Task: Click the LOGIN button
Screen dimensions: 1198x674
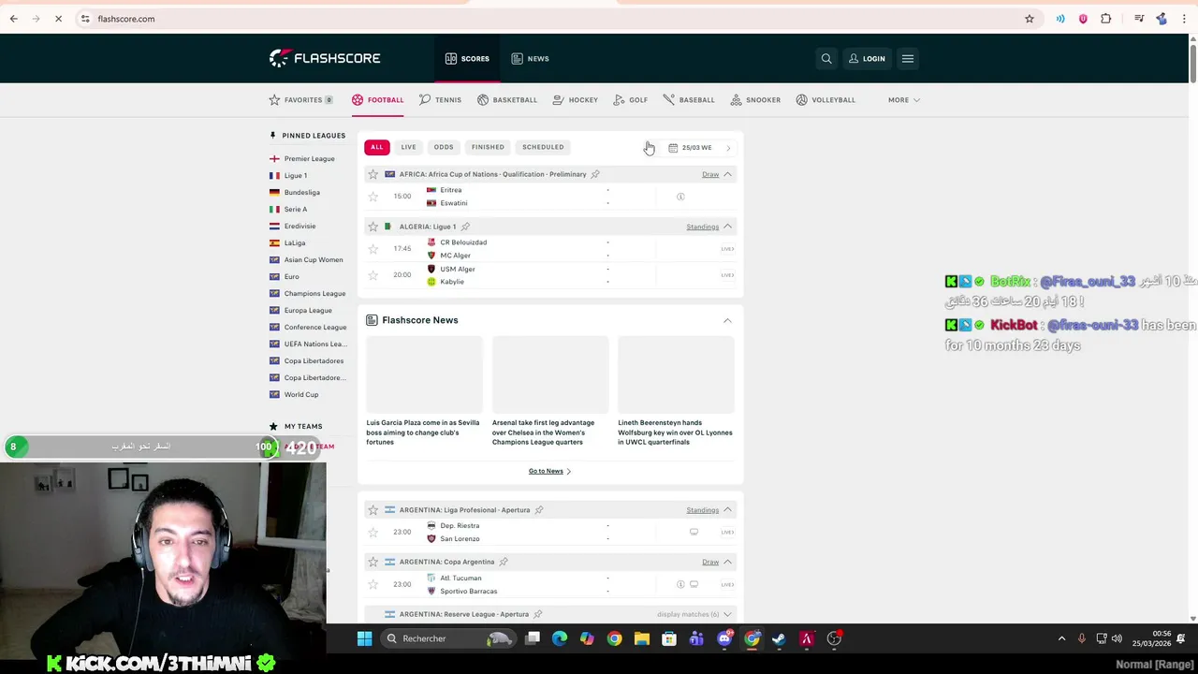Action: 867,58
